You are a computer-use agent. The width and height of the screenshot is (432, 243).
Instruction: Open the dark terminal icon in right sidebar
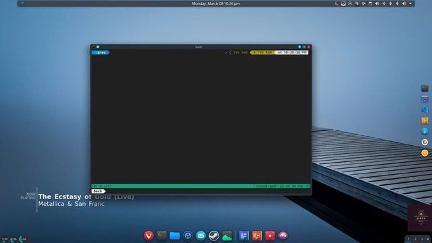pos(425,88)
